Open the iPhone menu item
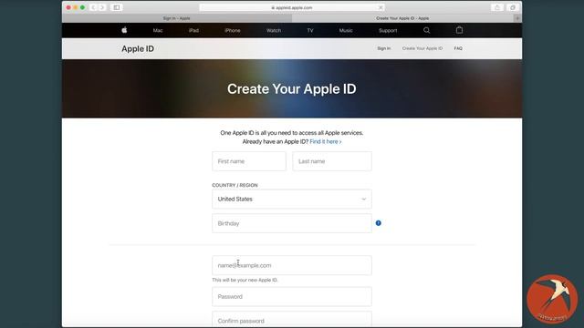This screenshot has width=584, height=328. point(233,30)
